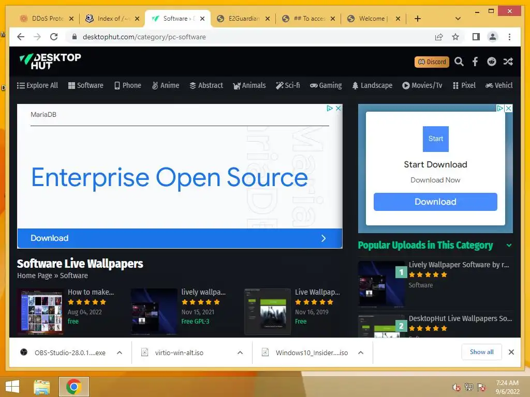Reload the current page
530x397 pixels.
coord(54,37)
